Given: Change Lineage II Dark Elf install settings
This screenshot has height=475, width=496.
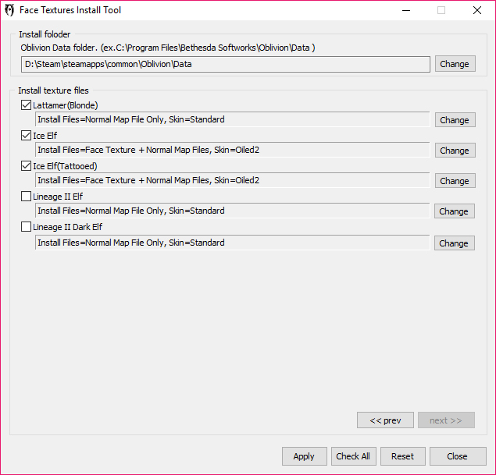Looking at the screenshot, I should point(454,243).
